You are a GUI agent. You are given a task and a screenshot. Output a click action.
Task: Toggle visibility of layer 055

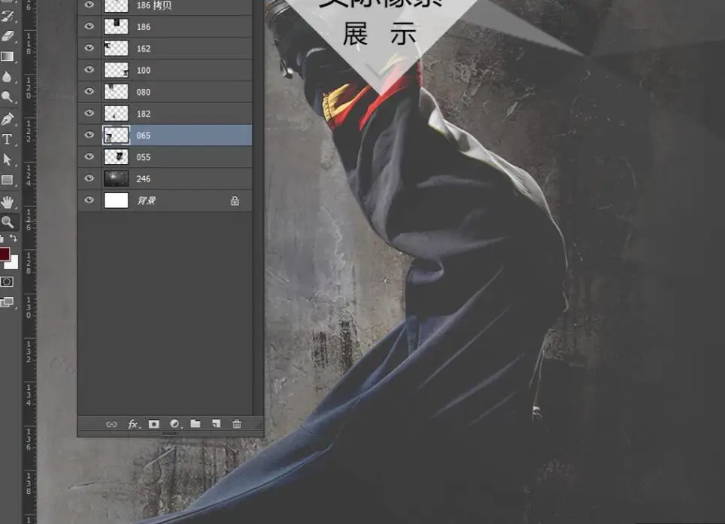(x=89, y=157)
